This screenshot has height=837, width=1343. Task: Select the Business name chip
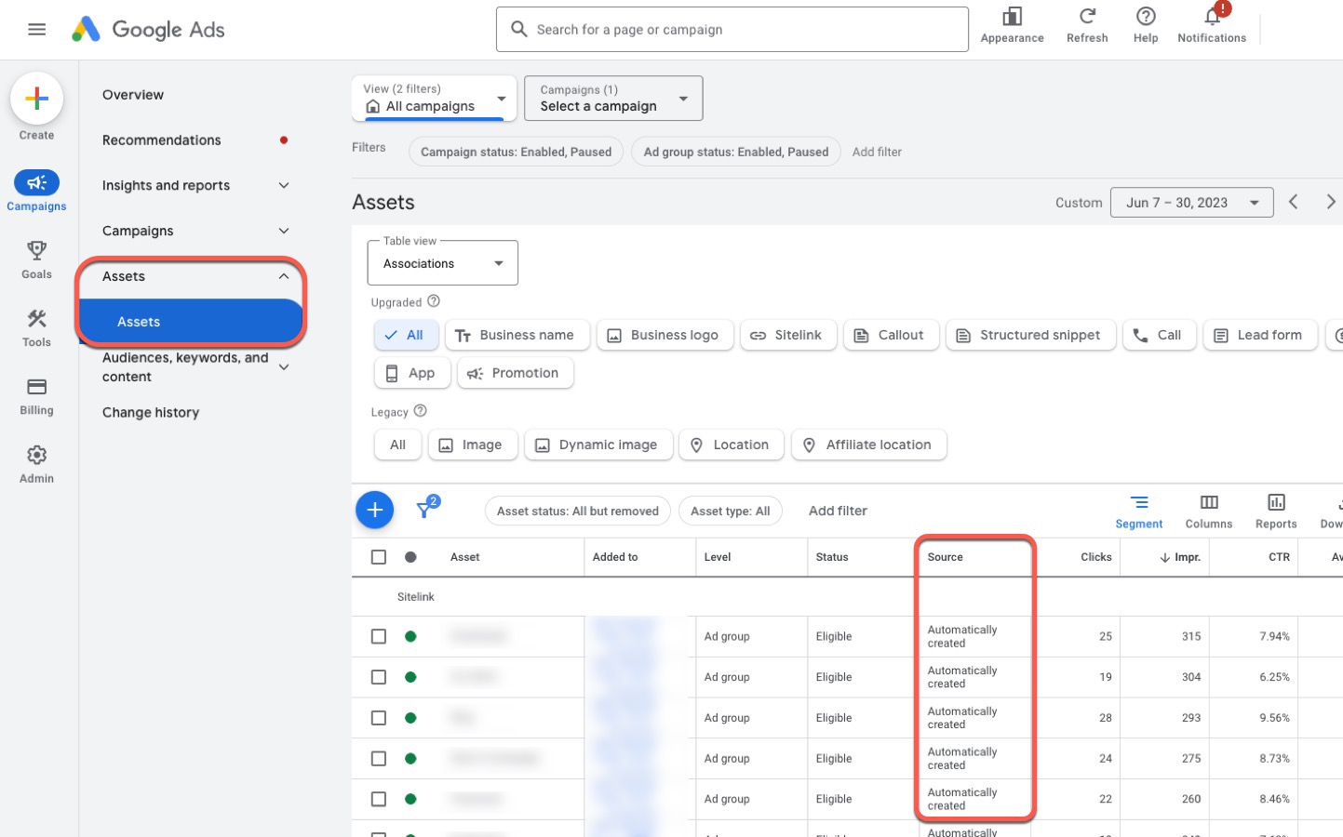pos(517,335)
